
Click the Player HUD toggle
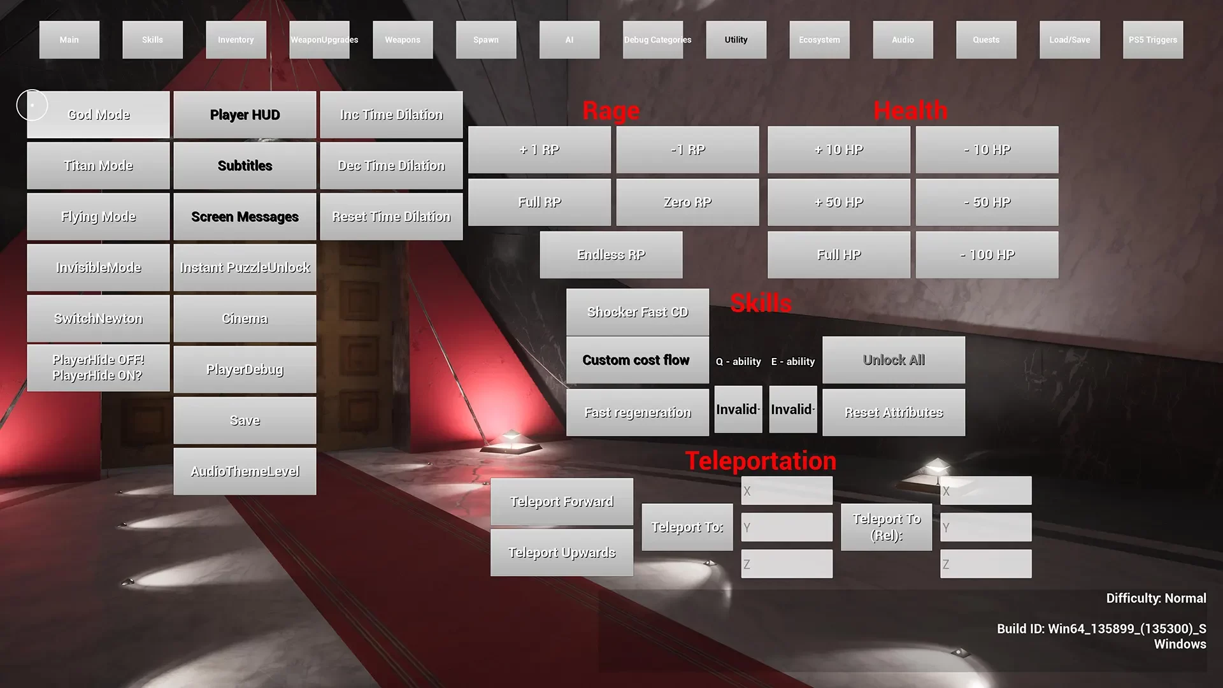[x=245, y=114]
